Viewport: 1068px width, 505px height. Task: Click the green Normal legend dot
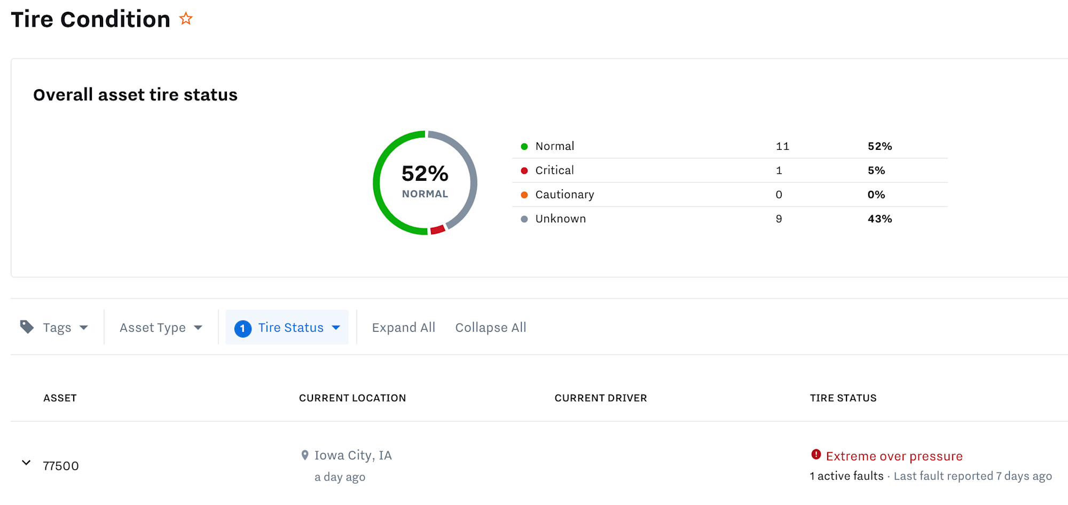pos(524,147)
